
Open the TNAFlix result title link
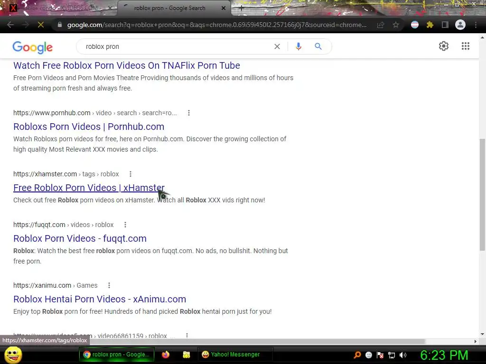tap(126, 65)
